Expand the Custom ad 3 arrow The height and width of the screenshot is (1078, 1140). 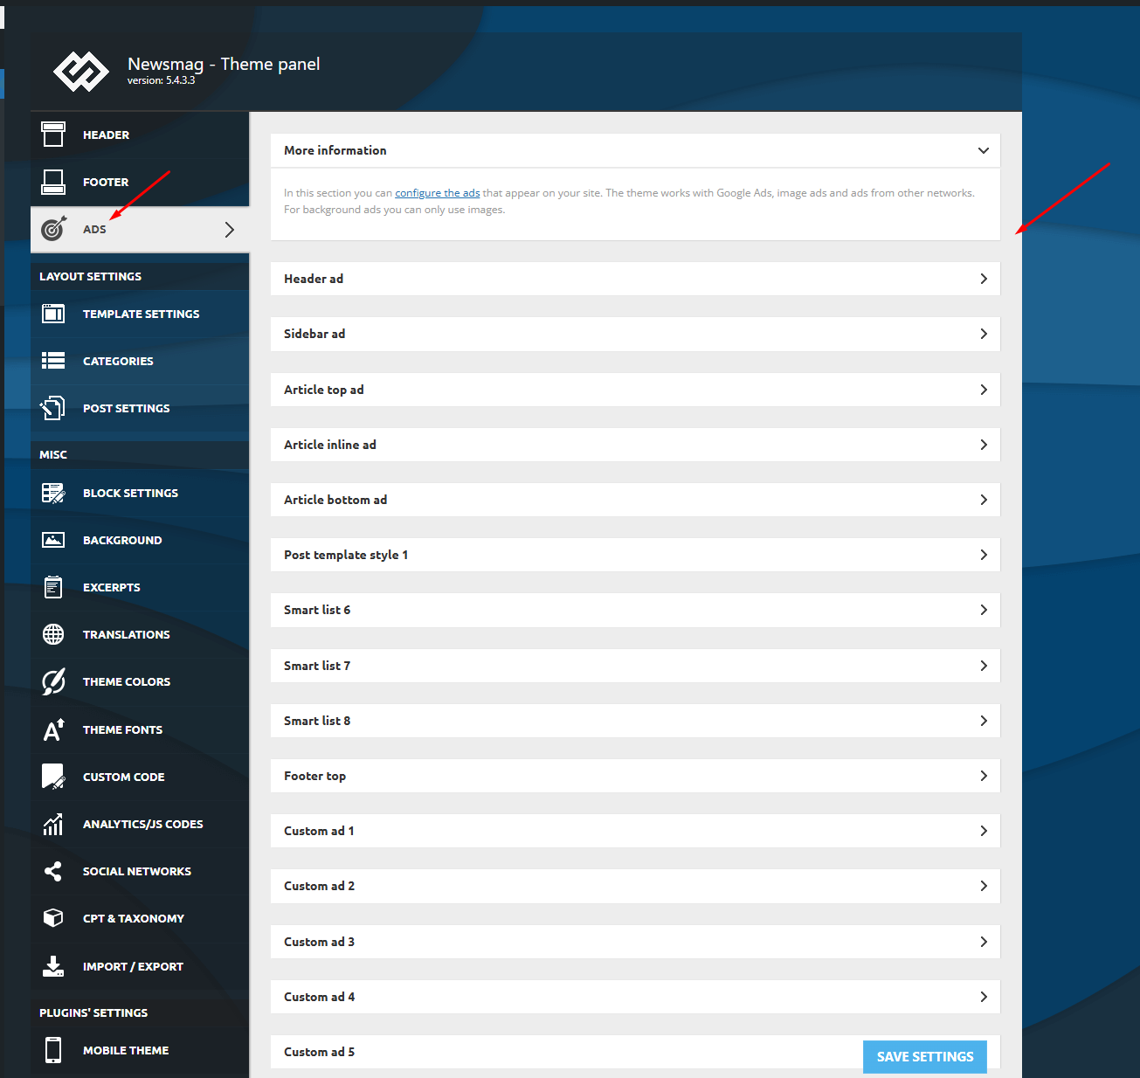[x=984, y=942]
